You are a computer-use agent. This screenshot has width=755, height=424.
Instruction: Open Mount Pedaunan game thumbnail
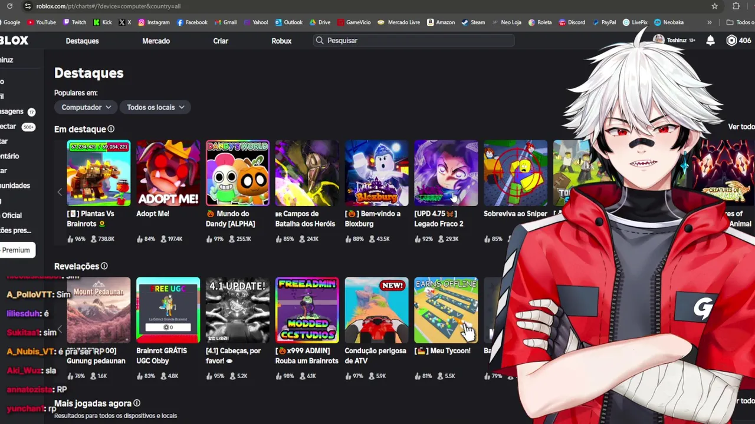tap(99, 310)
